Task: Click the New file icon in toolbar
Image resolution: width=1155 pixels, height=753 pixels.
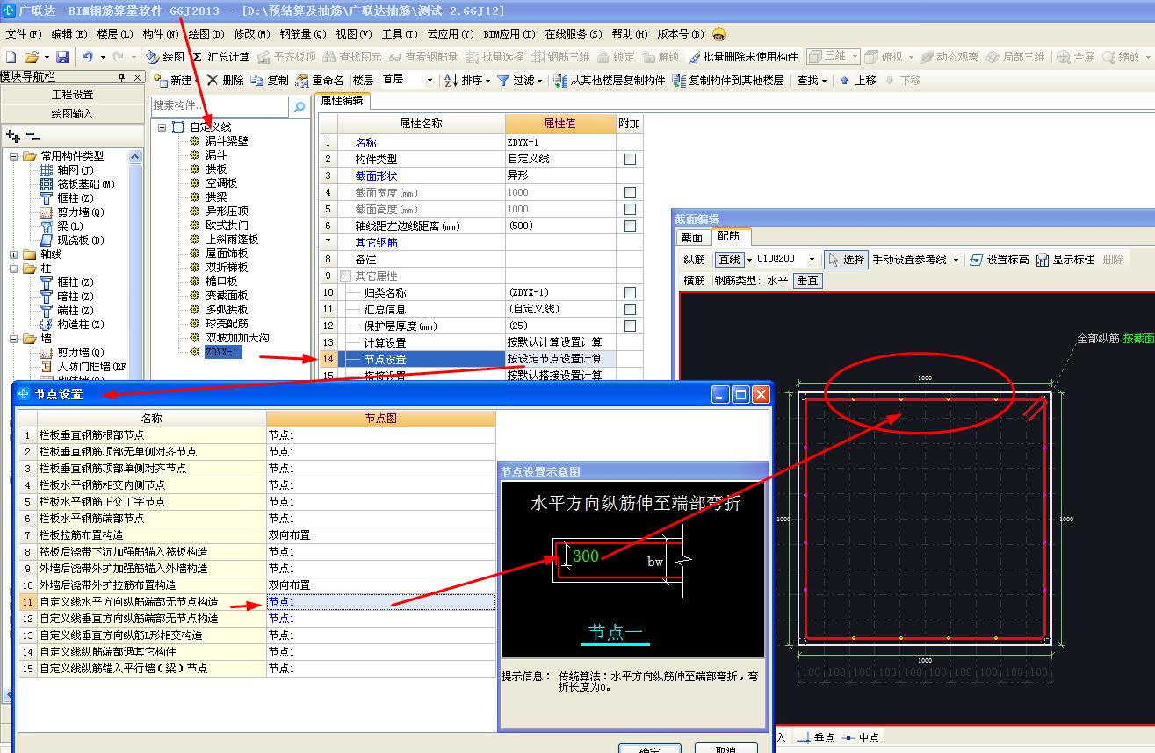Action: click(x=11, y=56)
